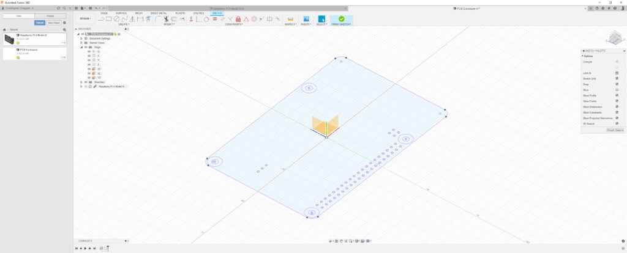Viewport: 627px width, 253px height.
Task: Click the Save icon in the top toolbar
Action: click(90, 8)
